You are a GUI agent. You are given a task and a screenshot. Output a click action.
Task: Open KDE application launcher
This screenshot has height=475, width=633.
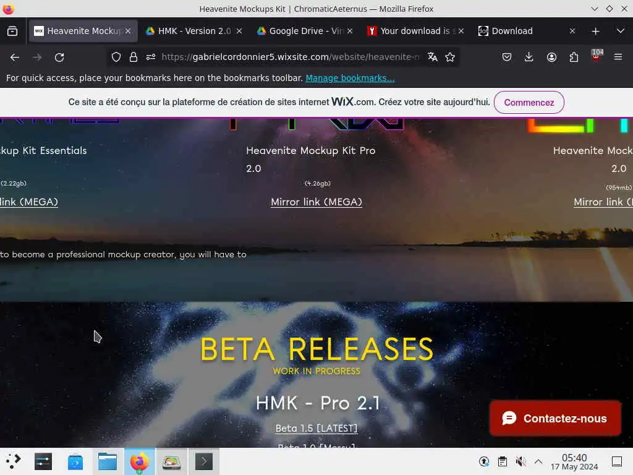tap(13, 461)
